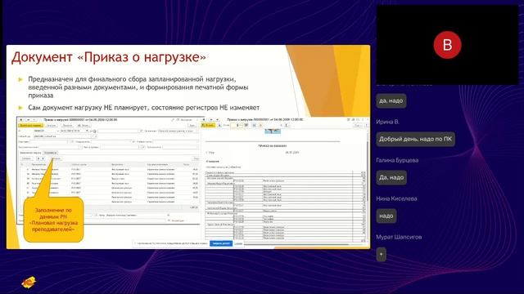Click the yellow print button in the print form window
The image size is (524, 294).
click(208, 125)
